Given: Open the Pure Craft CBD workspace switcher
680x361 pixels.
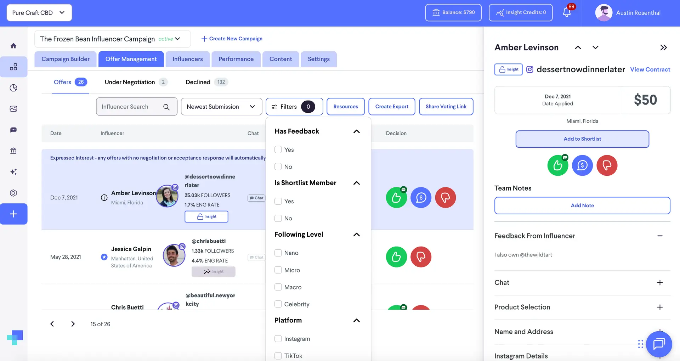Looking at the screenshot, I should point(39,12).
